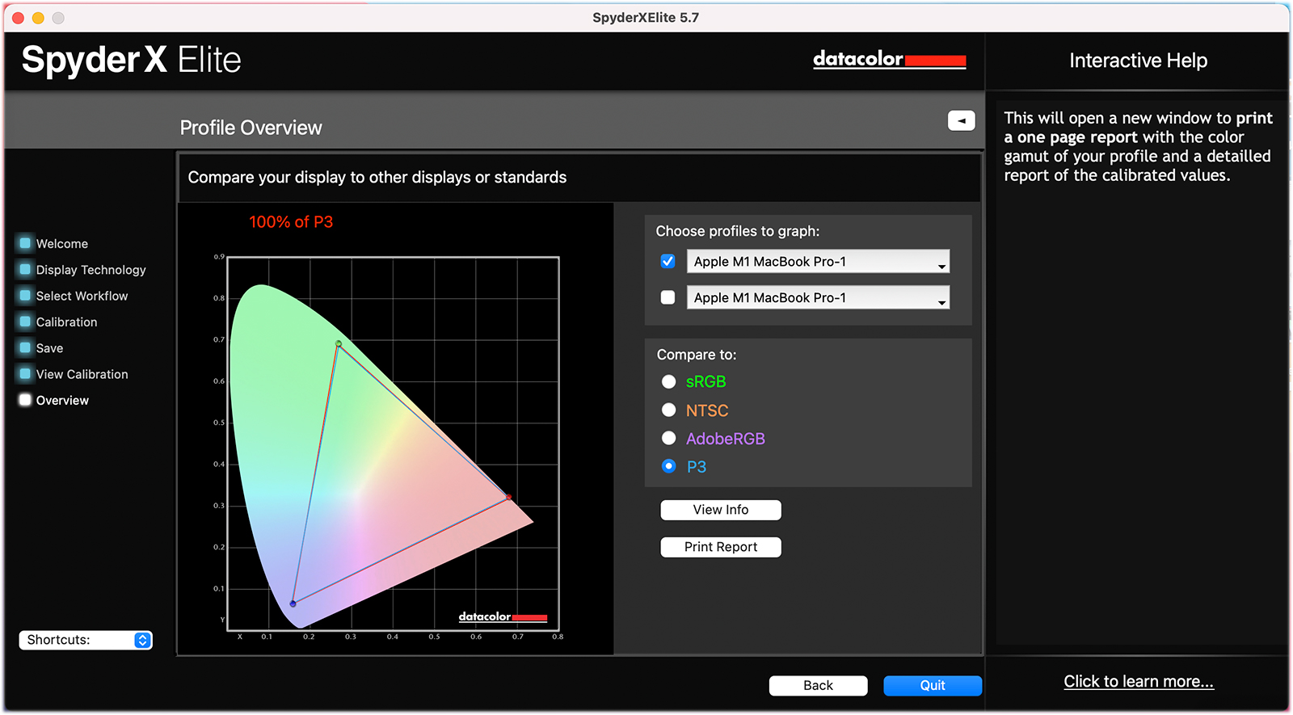Click the blue primary point on gamut chart

pyautogui.click(x=293, y=604)
